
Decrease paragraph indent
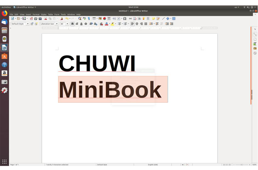172,24
